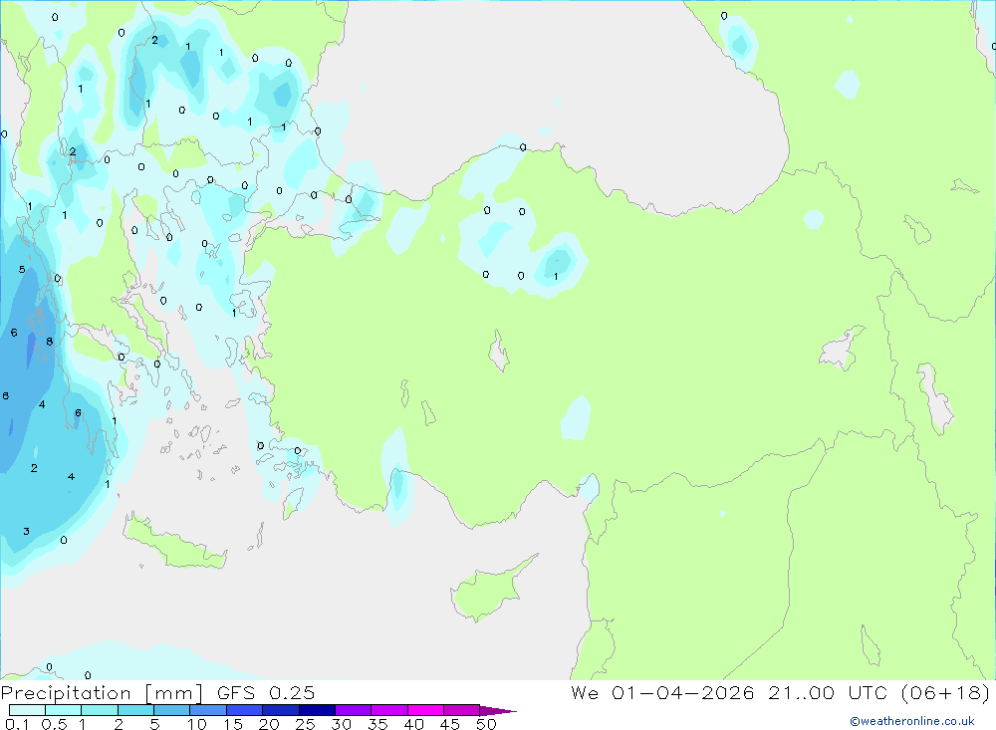Click the '50' legend scale label

487,724
